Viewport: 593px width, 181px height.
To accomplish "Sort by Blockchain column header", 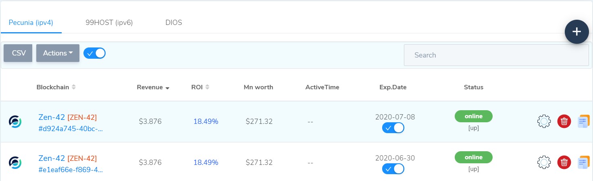I will pos(56,87).
